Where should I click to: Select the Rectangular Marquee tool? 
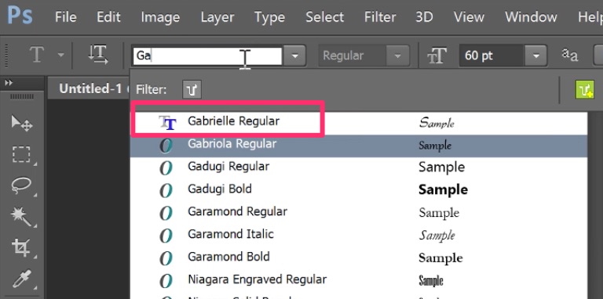click(x=21, y=155)
